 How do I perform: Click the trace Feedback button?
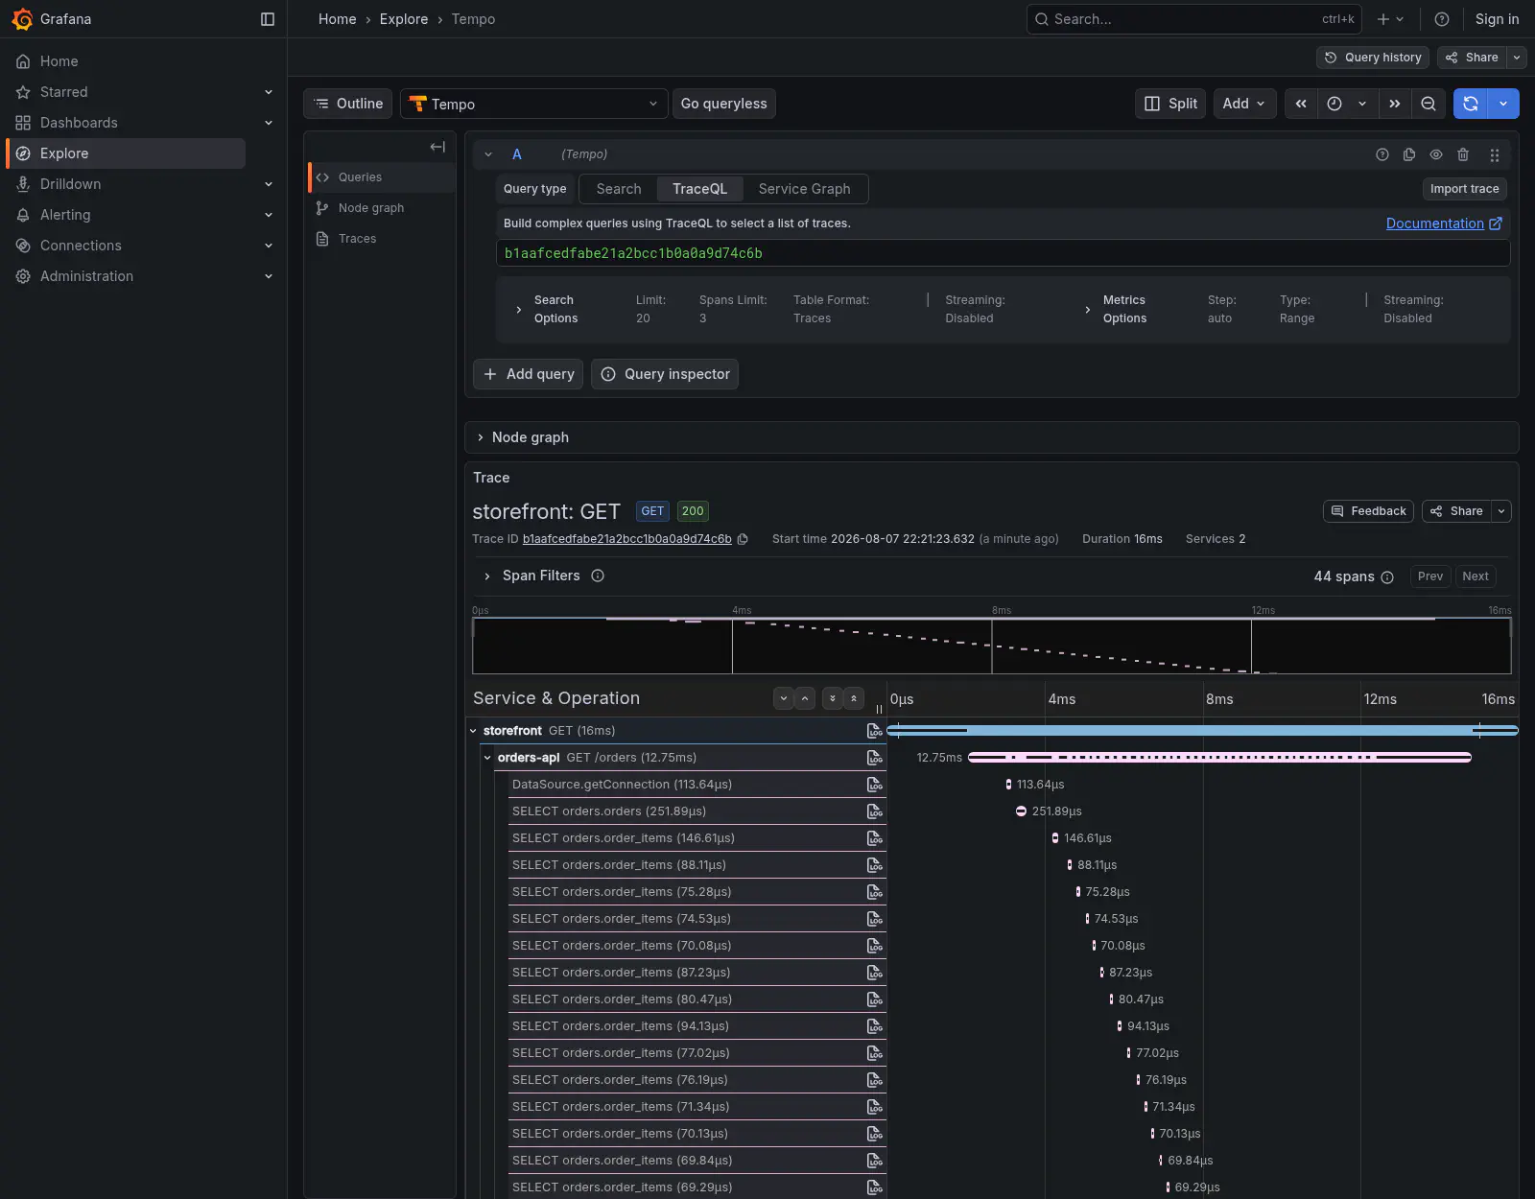click(1369, 511)
